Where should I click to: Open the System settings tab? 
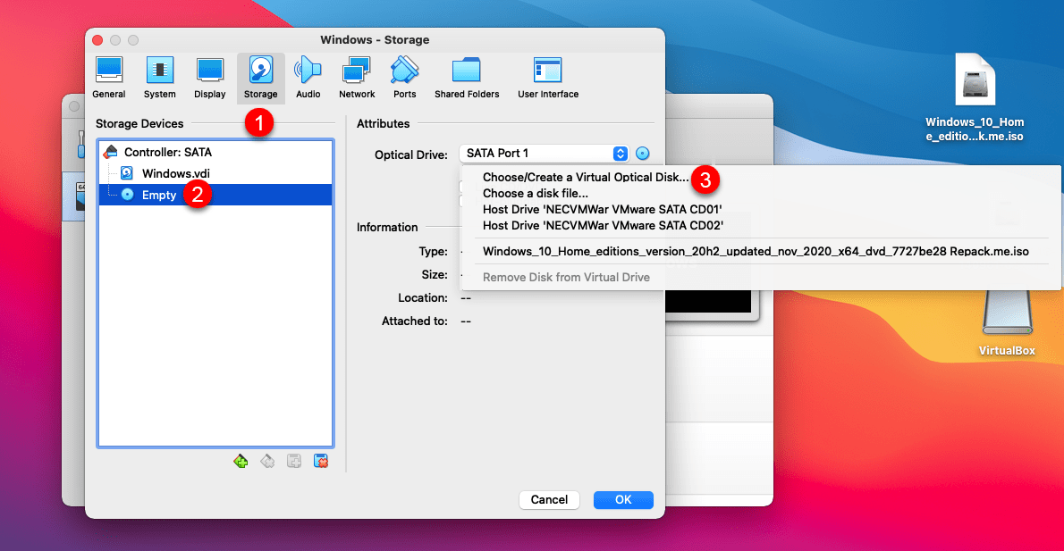click(x=159, y=78)
